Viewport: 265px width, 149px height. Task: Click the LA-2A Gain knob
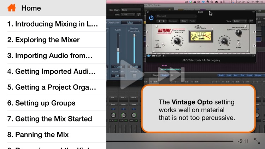coord(177,41)
